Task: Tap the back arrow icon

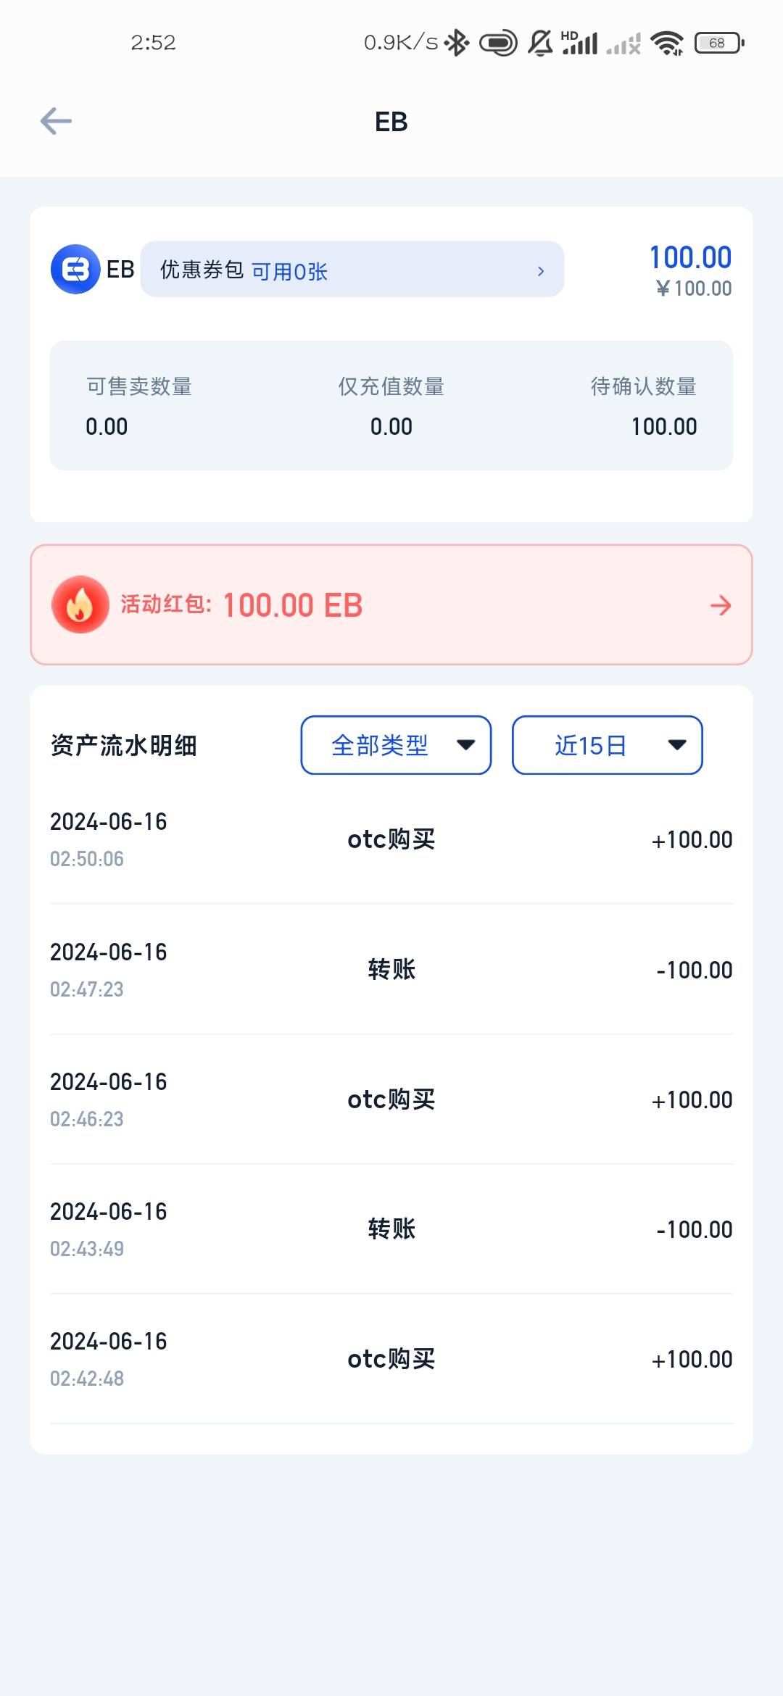Action: (x=56, y=121)
